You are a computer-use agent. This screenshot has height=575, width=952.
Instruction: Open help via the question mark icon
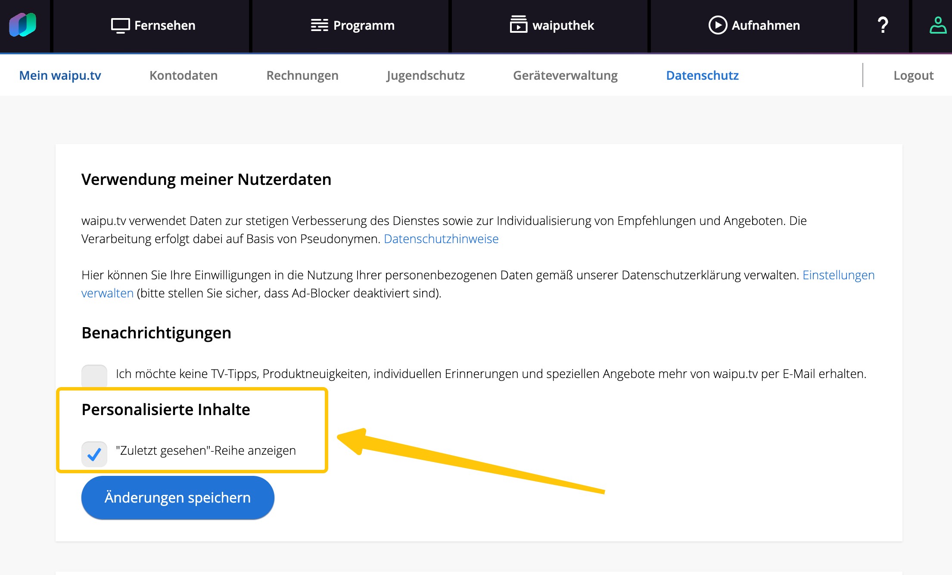click(883, 25)
